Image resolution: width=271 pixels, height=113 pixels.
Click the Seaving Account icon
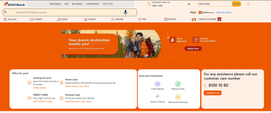coord(29,83)
